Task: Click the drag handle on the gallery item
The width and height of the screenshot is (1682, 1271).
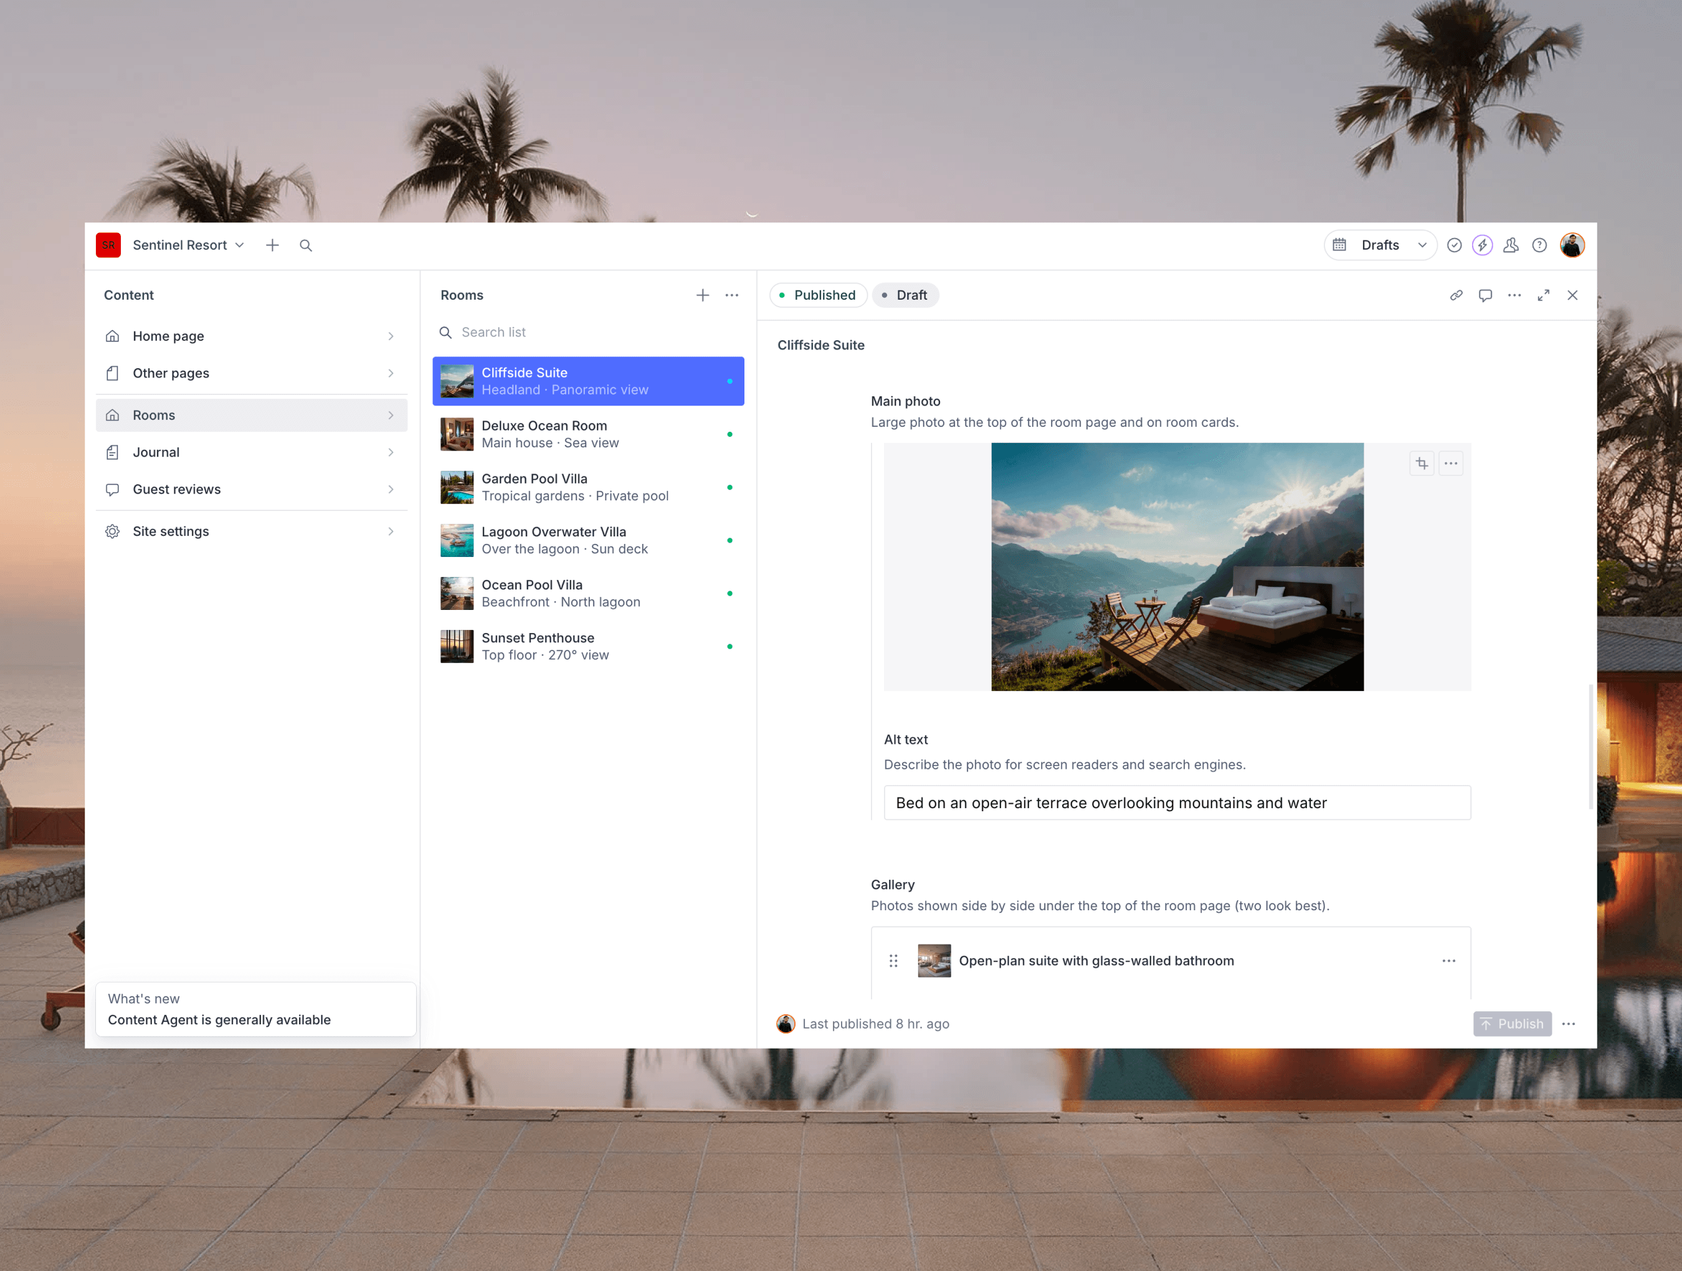Action: (893, 961)
